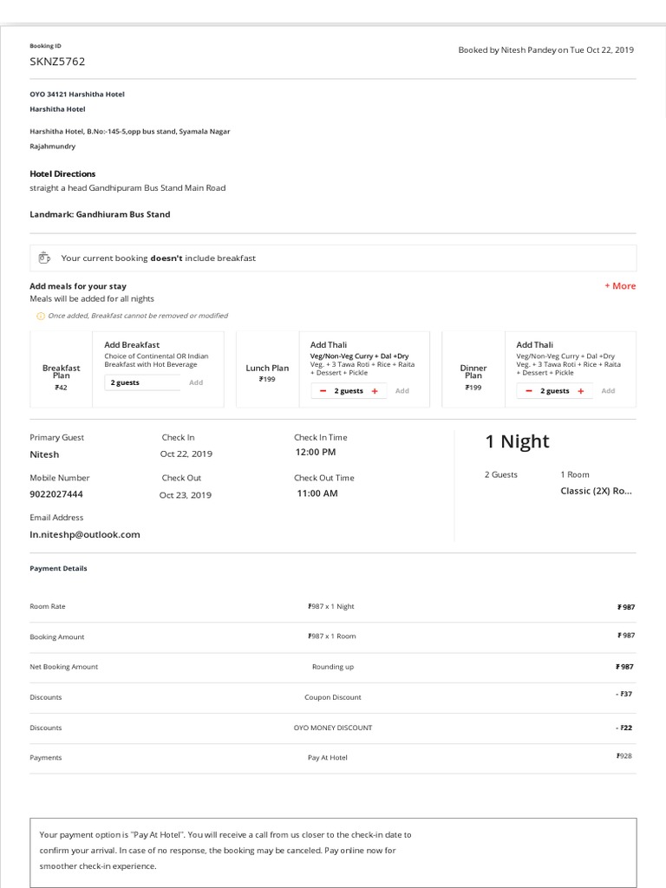Click mobile number 9022027444
The image size is (666, 888).
(57, 494)
